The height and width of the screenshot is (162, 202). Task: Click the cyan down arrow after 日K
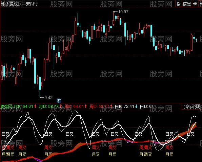coord(136,107)
